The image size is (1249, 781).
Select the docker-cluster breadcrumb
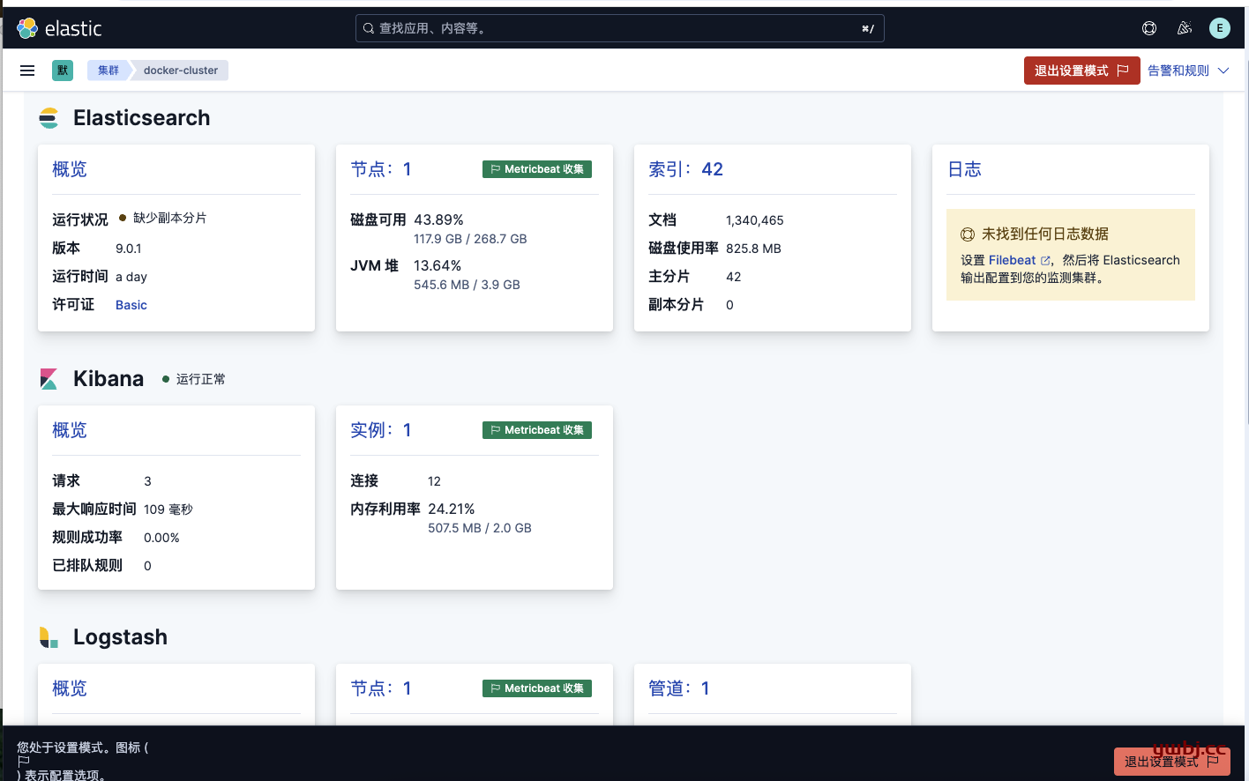[181, 71]
